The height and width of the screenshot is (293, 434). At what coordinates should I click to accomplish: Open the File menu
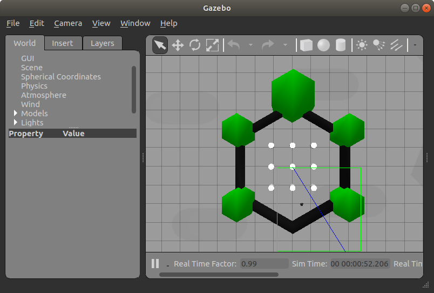point(13,23)
